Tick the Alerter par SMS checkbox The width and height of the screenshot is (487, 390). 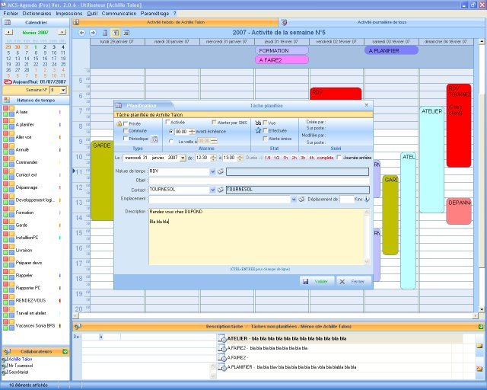click(214, 122)
